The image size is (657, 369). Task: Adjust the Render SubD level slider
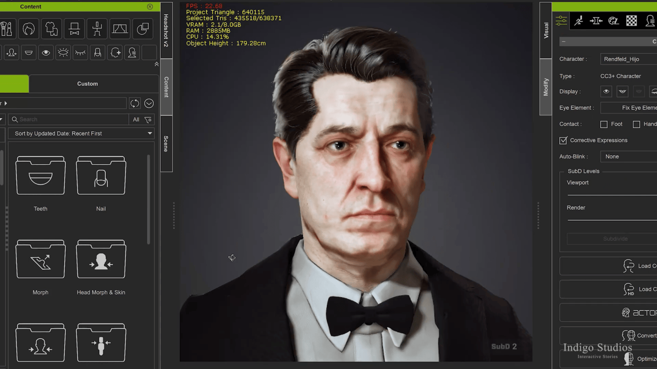(x=612, y=220)
